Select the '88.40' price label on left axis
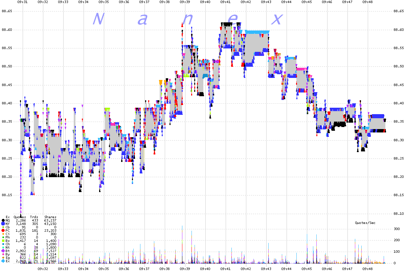This screenshot has height=271, width=406. click(7, 103)
